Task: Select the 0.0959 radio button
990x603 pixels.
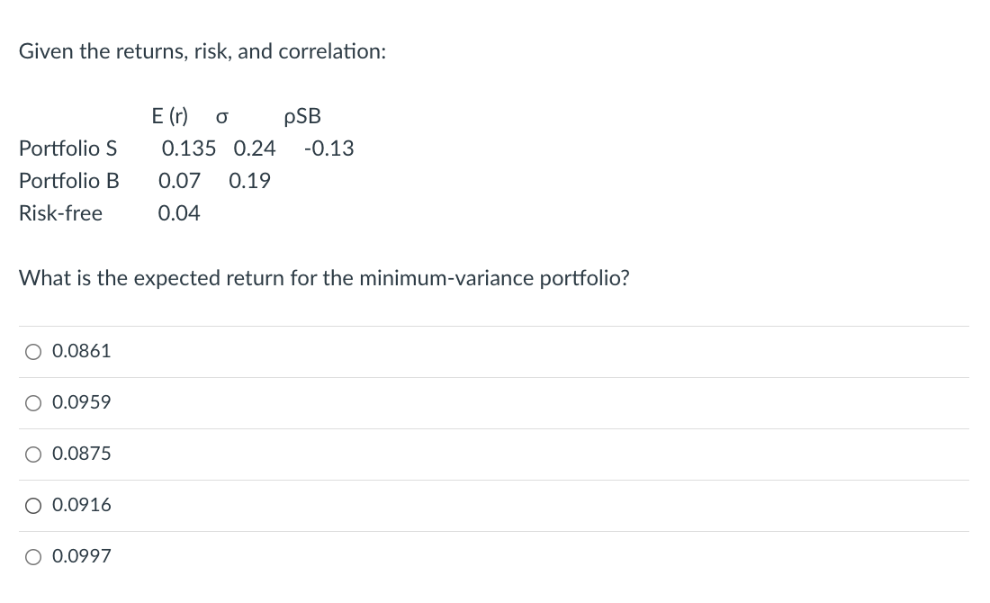Action: point(33,403)
